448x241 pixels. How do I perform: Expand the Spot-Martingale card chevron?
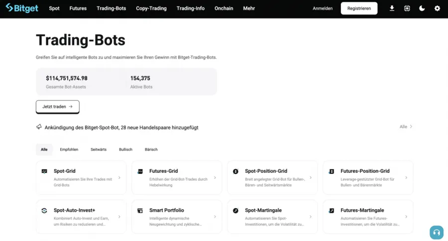[x=311, y=217]
